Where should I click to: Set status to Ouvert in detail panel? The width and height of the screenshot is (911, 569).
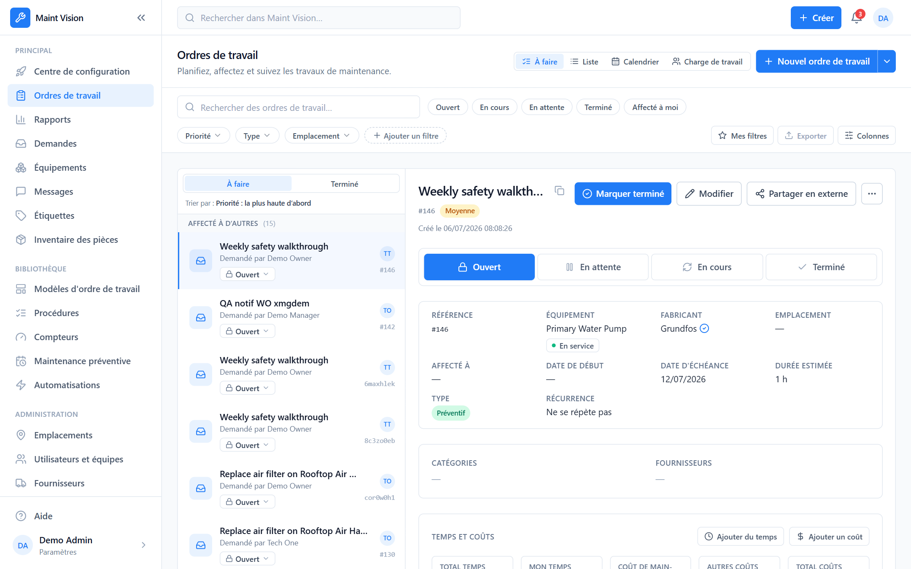click(479, 267)
